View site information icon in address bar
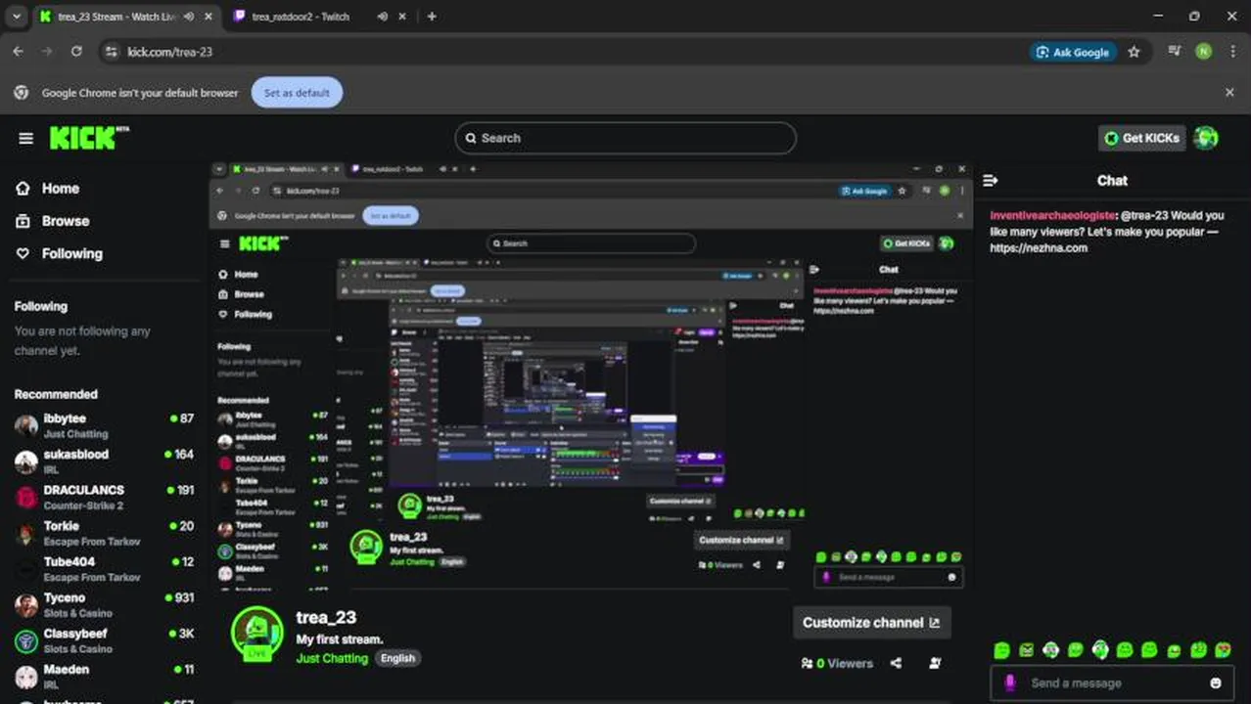Screen dimensions: 1251x704 coord(111,52)
